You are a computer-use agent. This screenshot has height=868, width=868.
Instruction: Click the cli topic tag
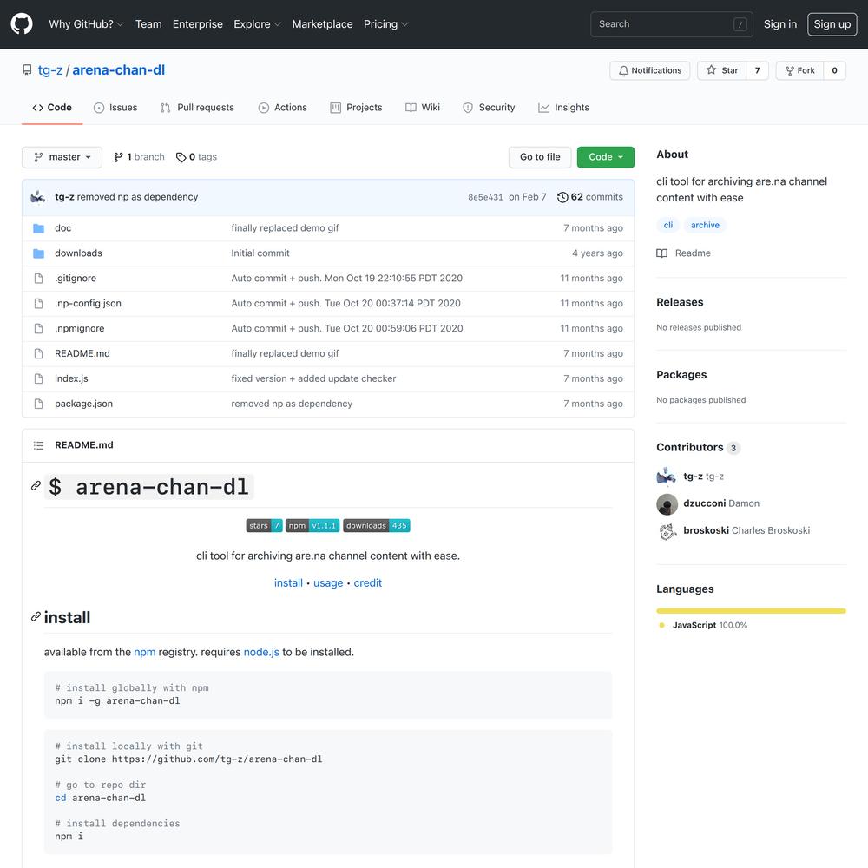coord(668,226)
